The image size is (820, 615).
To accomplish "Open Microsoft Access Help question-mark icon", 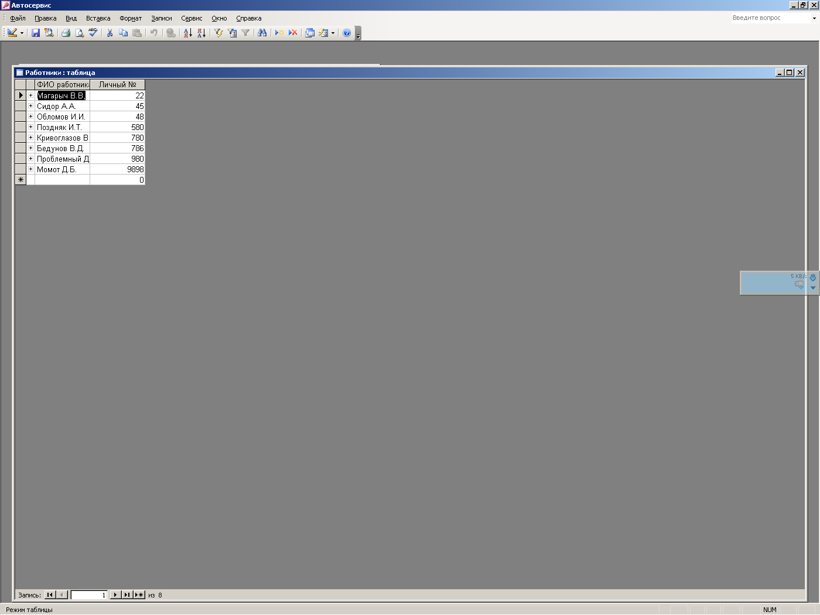I will (347, 33).
